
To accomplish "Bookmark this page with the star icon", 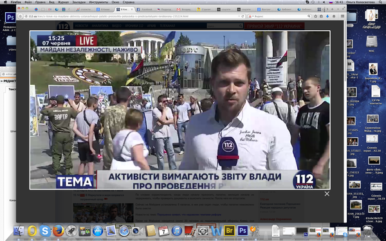I will 316,16.
